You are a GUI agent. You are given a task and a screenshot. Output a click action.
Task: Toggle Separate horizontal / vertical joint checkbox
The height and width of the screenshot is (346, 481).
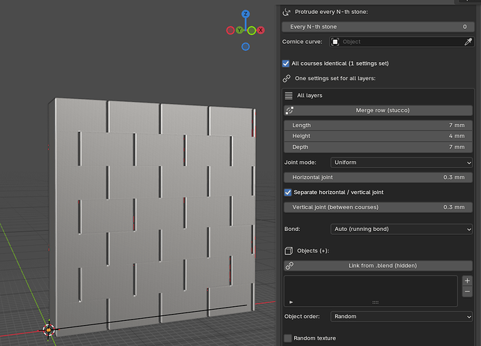(288, 193)
